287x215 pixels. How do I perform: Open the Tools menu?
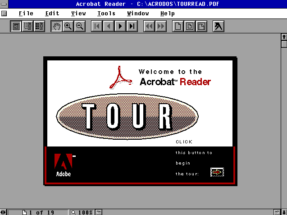[x=106, y=14]
